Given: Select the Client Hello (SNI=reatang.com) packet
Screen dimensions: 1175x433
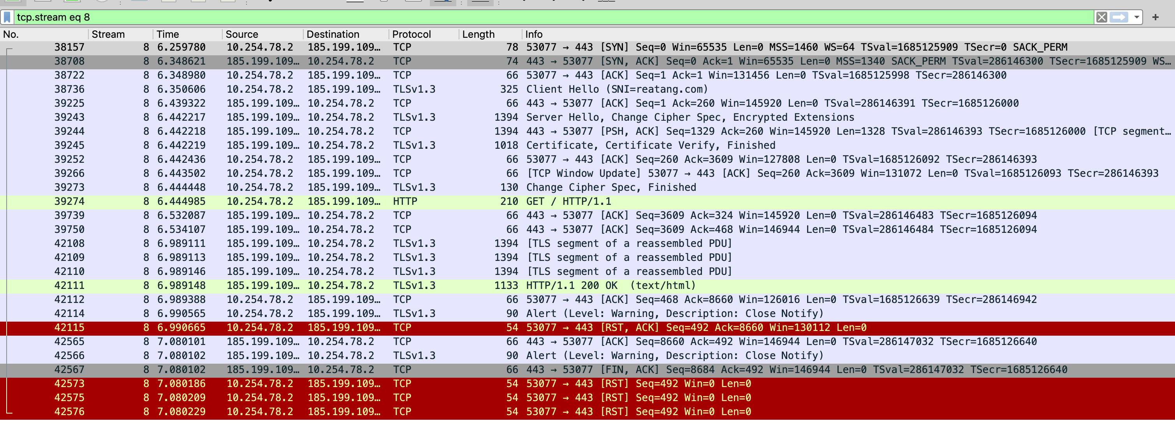Looking at the screenshot, I should 587,90.
